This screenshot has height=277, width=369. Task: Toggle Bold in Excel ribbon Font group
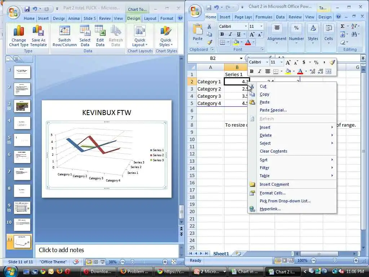tap(222, 34)
